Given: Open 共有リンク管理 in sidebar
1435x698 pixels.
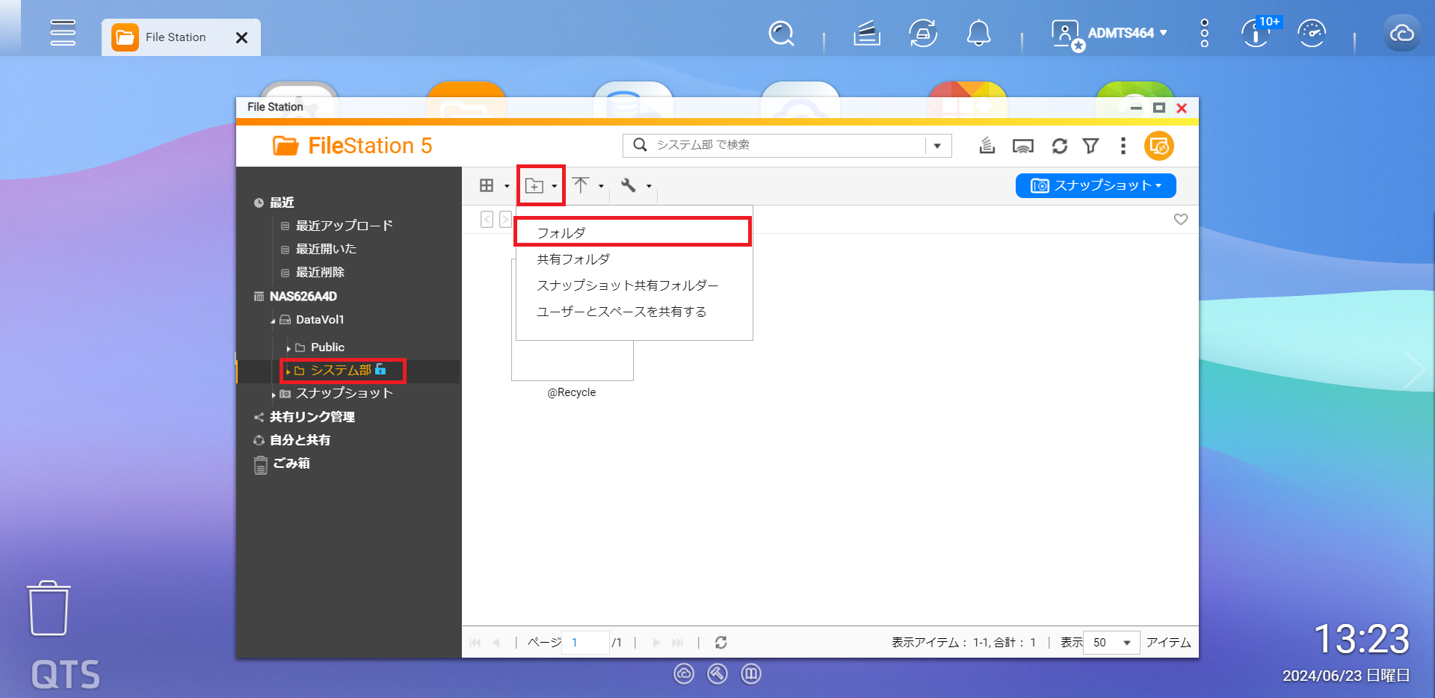Looking at the screenshot, I should [x=312, y=417].
